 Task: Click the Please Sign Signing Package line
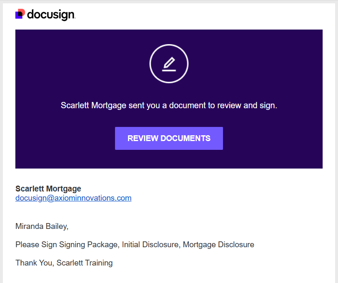[135, 245]
